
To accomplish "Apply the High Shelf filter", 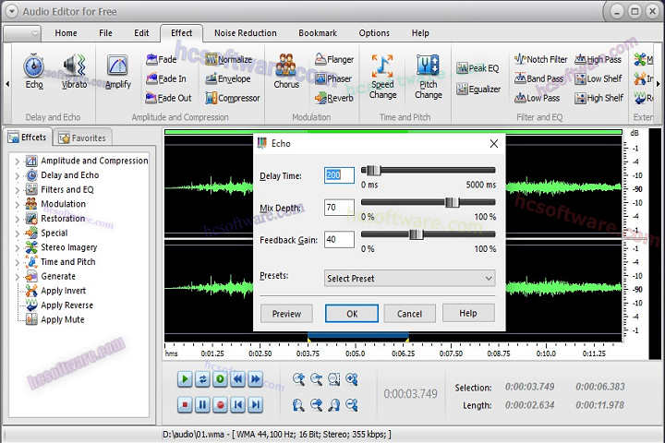I will [x=598, y=98].
